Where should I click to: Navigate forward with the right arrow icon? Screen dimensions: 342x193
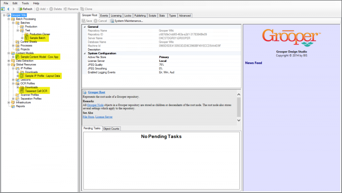[x=14, y=9]
